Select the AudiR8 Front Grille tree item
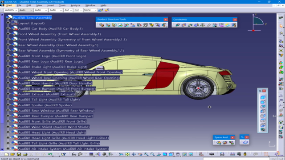The height and width of the screenshot is (160, 285). point(53,121)
